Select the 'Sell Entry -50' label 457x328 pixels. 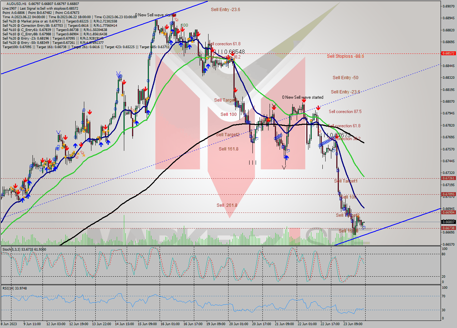coord(345,77)
